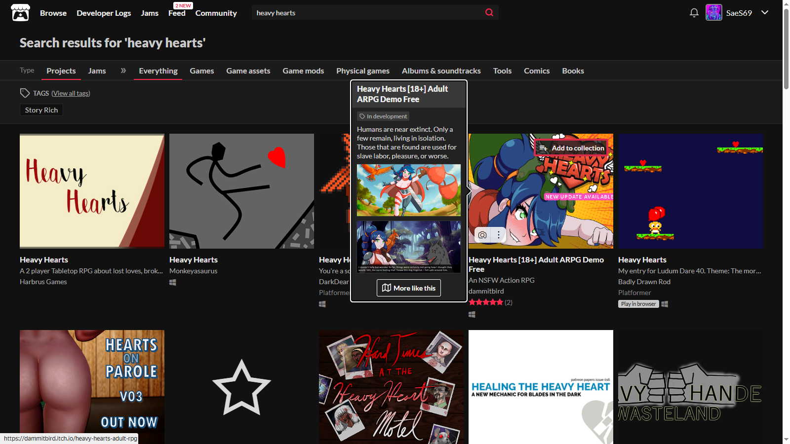Click the double-chevron beside Jams
The height and width of the screenshot is (444, 790).
point(123,71)
